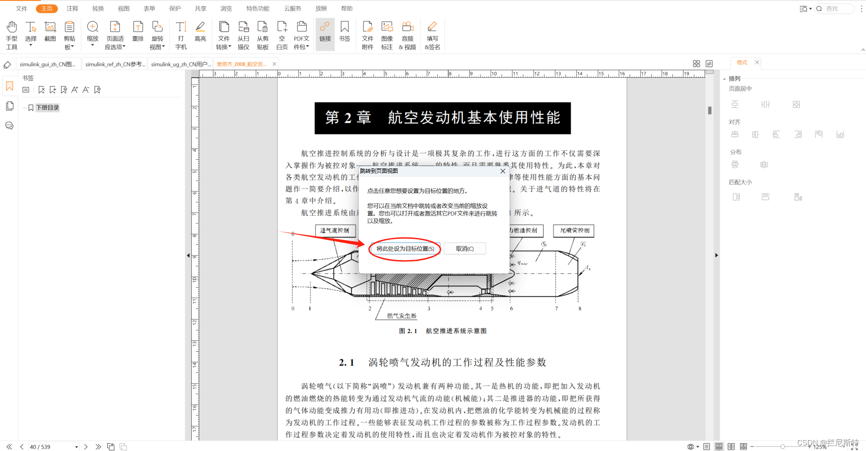Switch to single page view mode
Screen dimensions: 866x451
pyautogui.click(x=707, y=446)
